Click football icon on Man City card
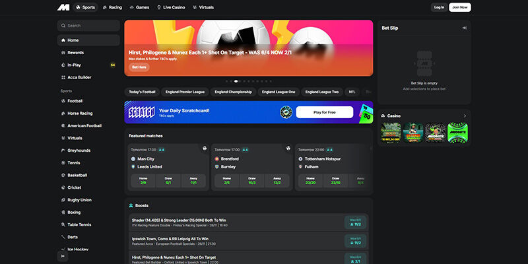The height and width of the screenshot is (264, 528). 205,148
